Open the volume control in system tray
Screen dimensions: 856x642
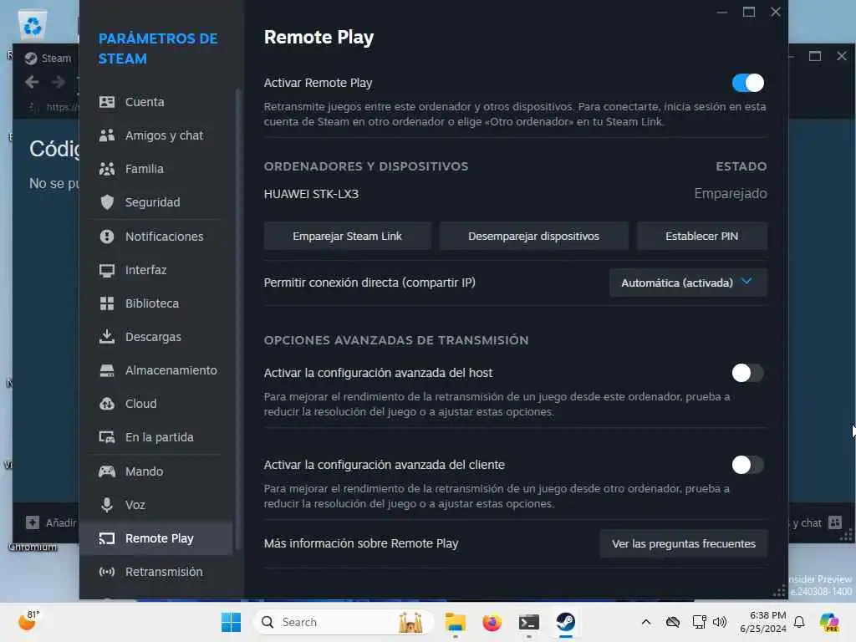click(x=720, y=622)
